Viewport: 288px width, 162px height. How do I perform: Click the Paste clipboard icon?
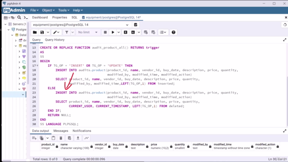tap(54, 138)
